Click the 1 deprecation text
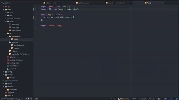This screenshot has height=100, width=179. tap(125, 99)
